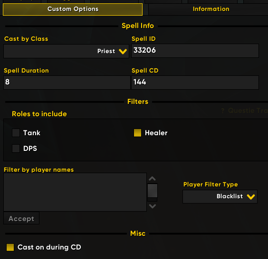268x259 pixels.
Task: Click the Tank label text
Action: click(32, 133)
